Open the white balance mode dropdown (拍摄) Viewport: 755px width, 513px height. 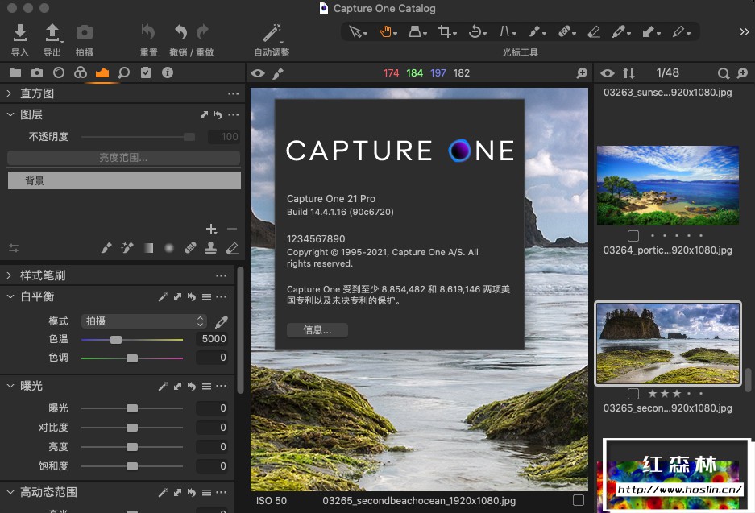point(145,321)
